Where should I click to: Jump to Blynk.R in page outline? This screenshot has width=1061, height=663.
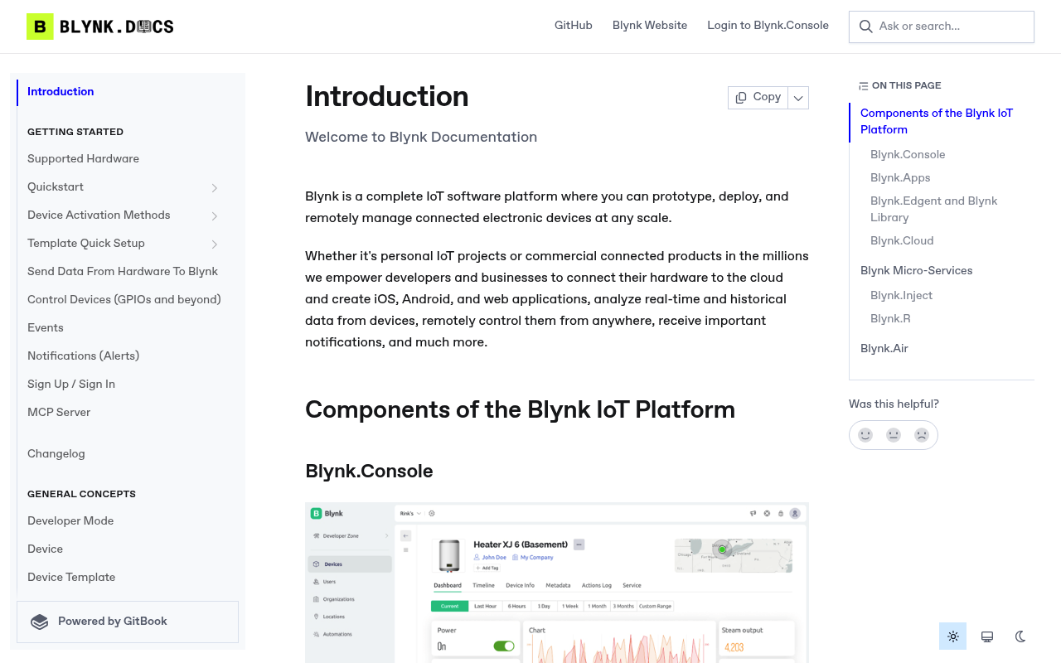[890, 319]
